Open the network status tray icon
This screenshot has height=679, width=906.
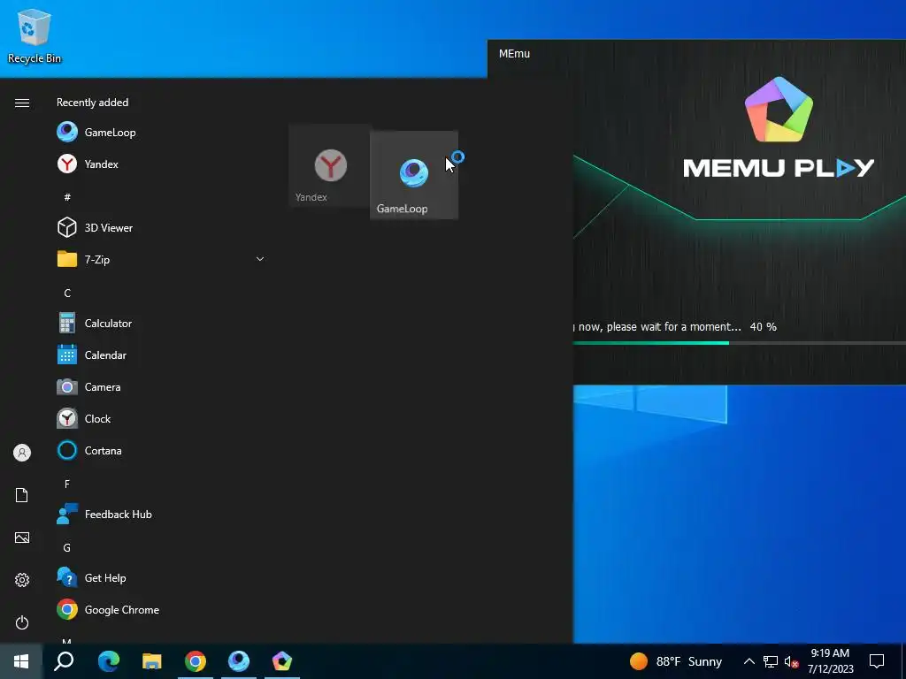pyautogui.click(x=771, y=661)
